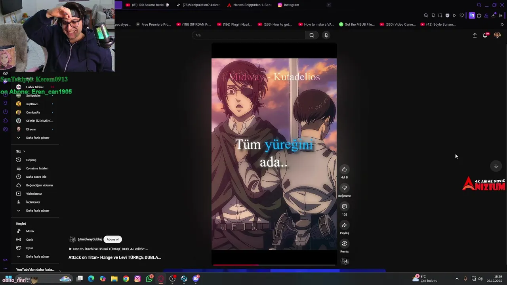Open the audio track thumbnail below Remix
507x285 pixels.
coord(345,262)
